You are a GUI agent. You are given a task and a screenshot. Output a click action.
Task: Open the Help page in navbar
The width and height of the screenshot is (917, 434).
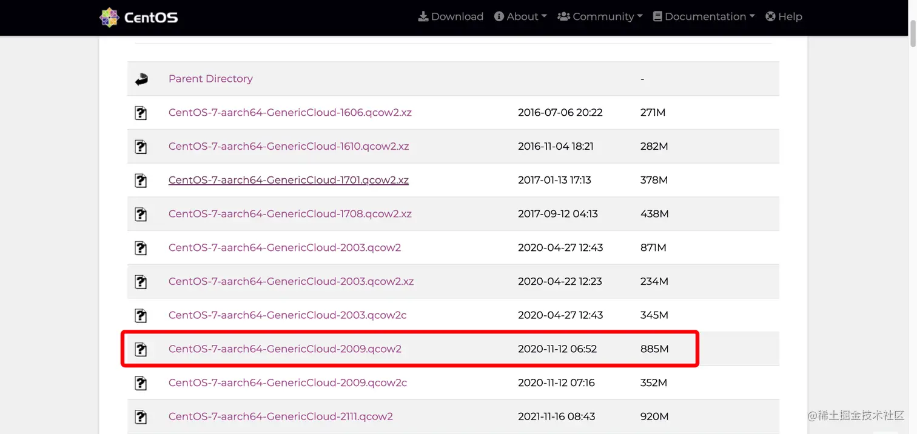click(x=784, y=16)
